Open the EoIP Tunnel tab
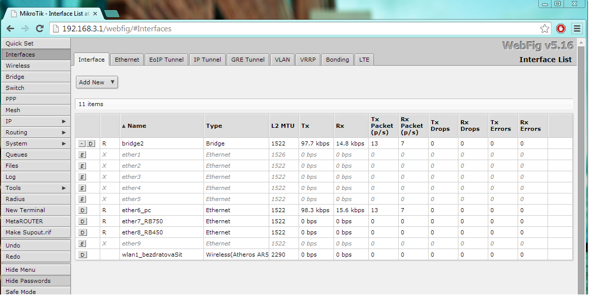Screen dimensions: 589x296 [x=166, y=59]
